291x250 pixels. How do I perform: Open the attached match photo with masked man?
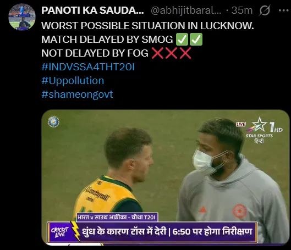click(x=165, y=177)
